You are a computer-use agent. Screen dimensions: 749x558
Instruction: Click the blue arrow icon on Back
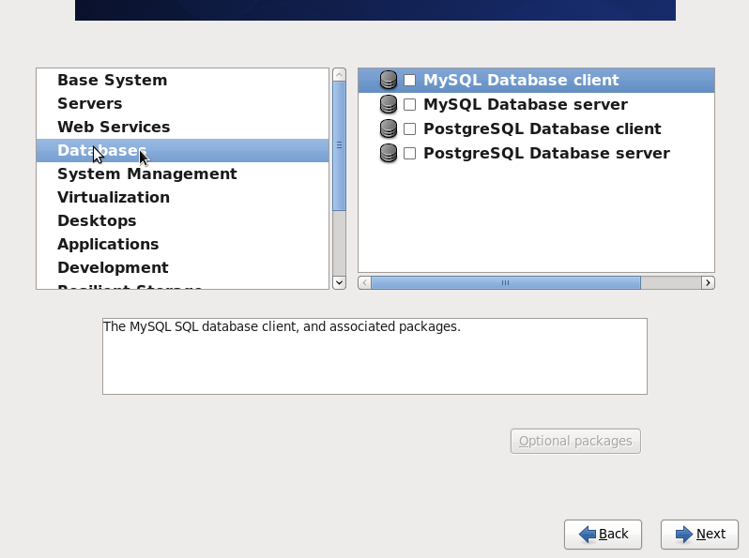[x=588, y=535]
